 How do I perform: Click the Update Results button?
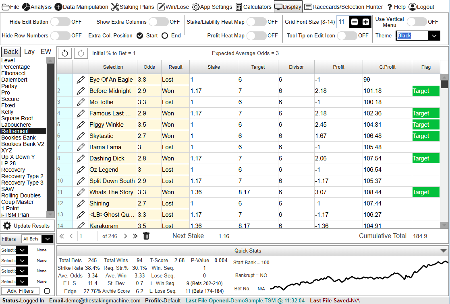click(27, 226)
